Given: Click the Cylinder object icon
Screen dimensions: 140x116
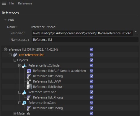Looking at the screenshot, I should pos(24,66).
